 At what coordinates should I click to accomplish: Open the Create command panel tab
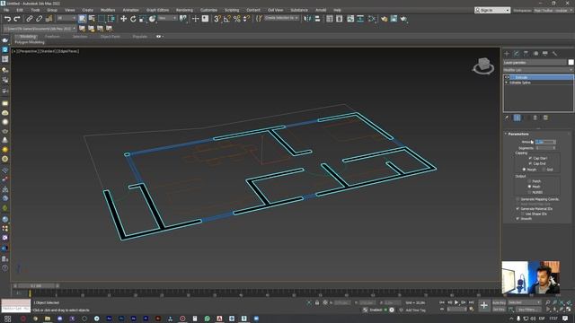click(507, 54)
